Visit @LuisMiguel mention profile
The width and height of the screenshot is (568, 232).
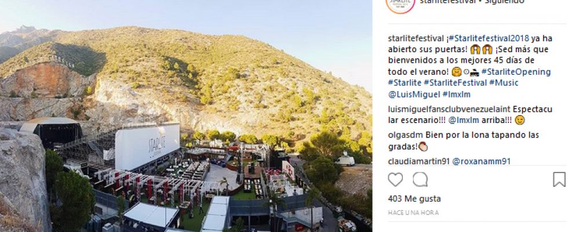(414, 94)
